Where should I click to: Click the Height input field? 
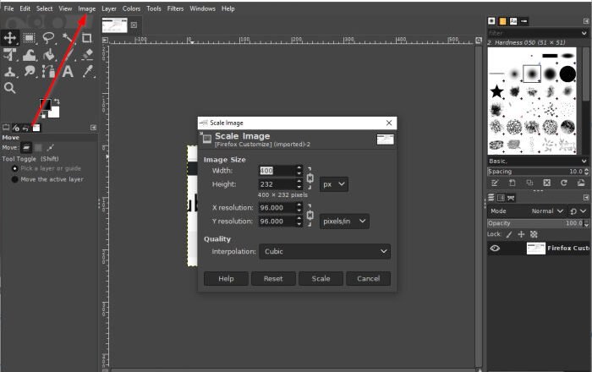pos(277,184)
